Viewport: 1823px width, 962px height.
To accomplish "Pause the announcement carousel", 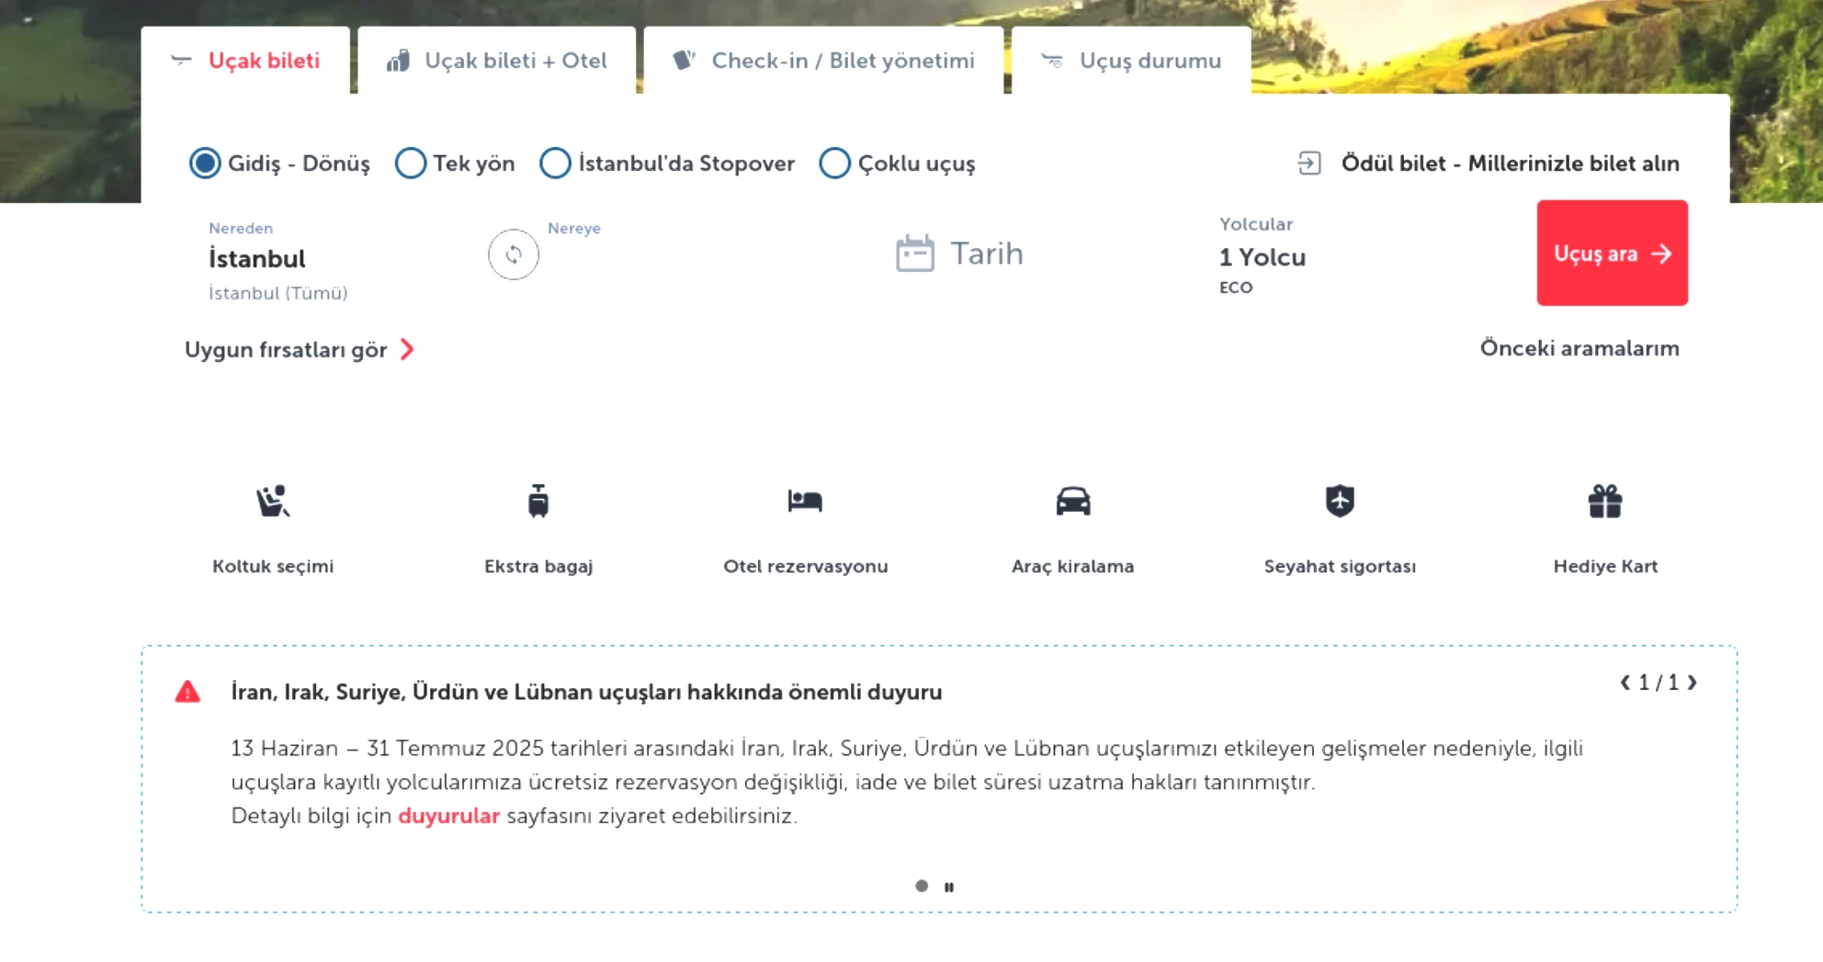I will [x=949, y=887].
